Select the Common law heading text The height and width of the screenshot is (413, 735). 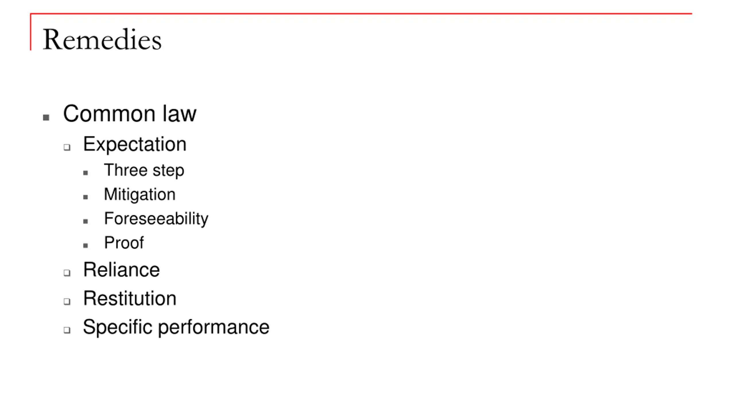tap(130, 114)
